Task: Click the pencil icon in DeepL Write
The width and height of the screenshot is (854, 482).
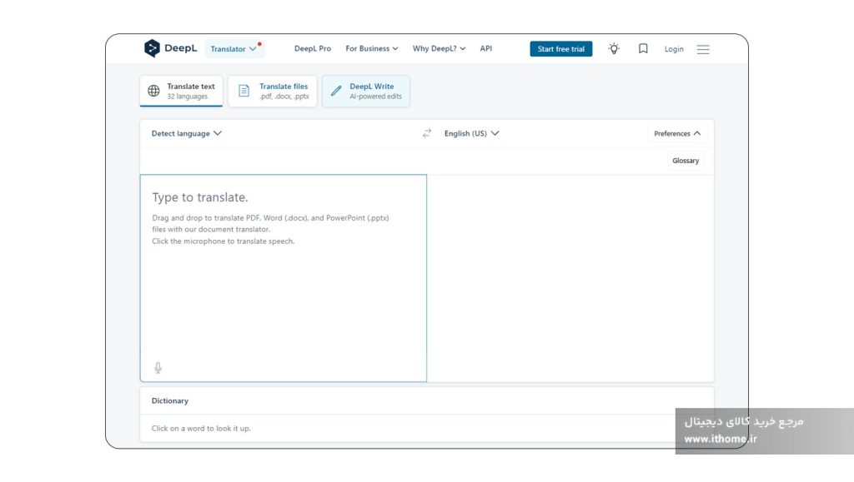Action: pyautogui.click(x=336, y=91)
